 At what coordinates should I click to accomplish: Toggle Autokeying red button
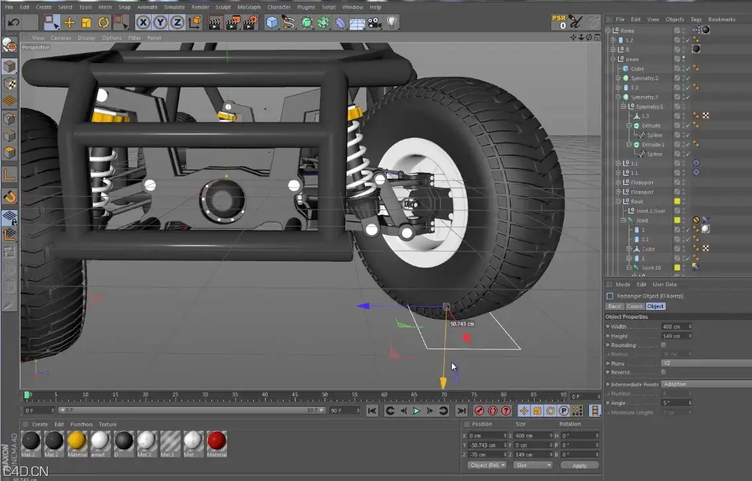point(492,411)
